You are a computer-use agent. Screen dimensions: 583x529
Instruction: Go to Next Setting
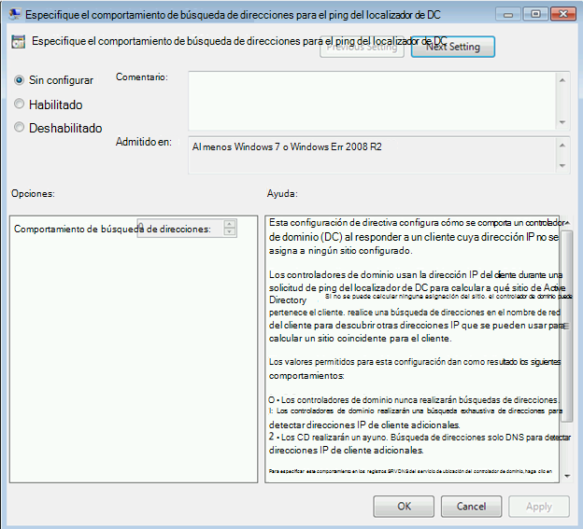click(x=453, y=47)
